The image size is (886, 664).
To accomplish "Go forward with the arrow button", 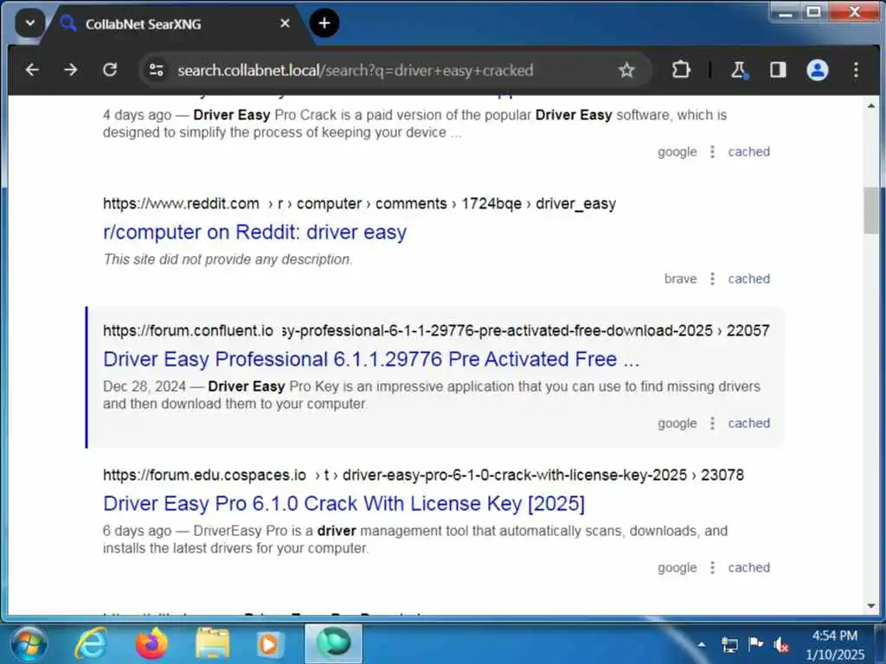I will 71,70.
